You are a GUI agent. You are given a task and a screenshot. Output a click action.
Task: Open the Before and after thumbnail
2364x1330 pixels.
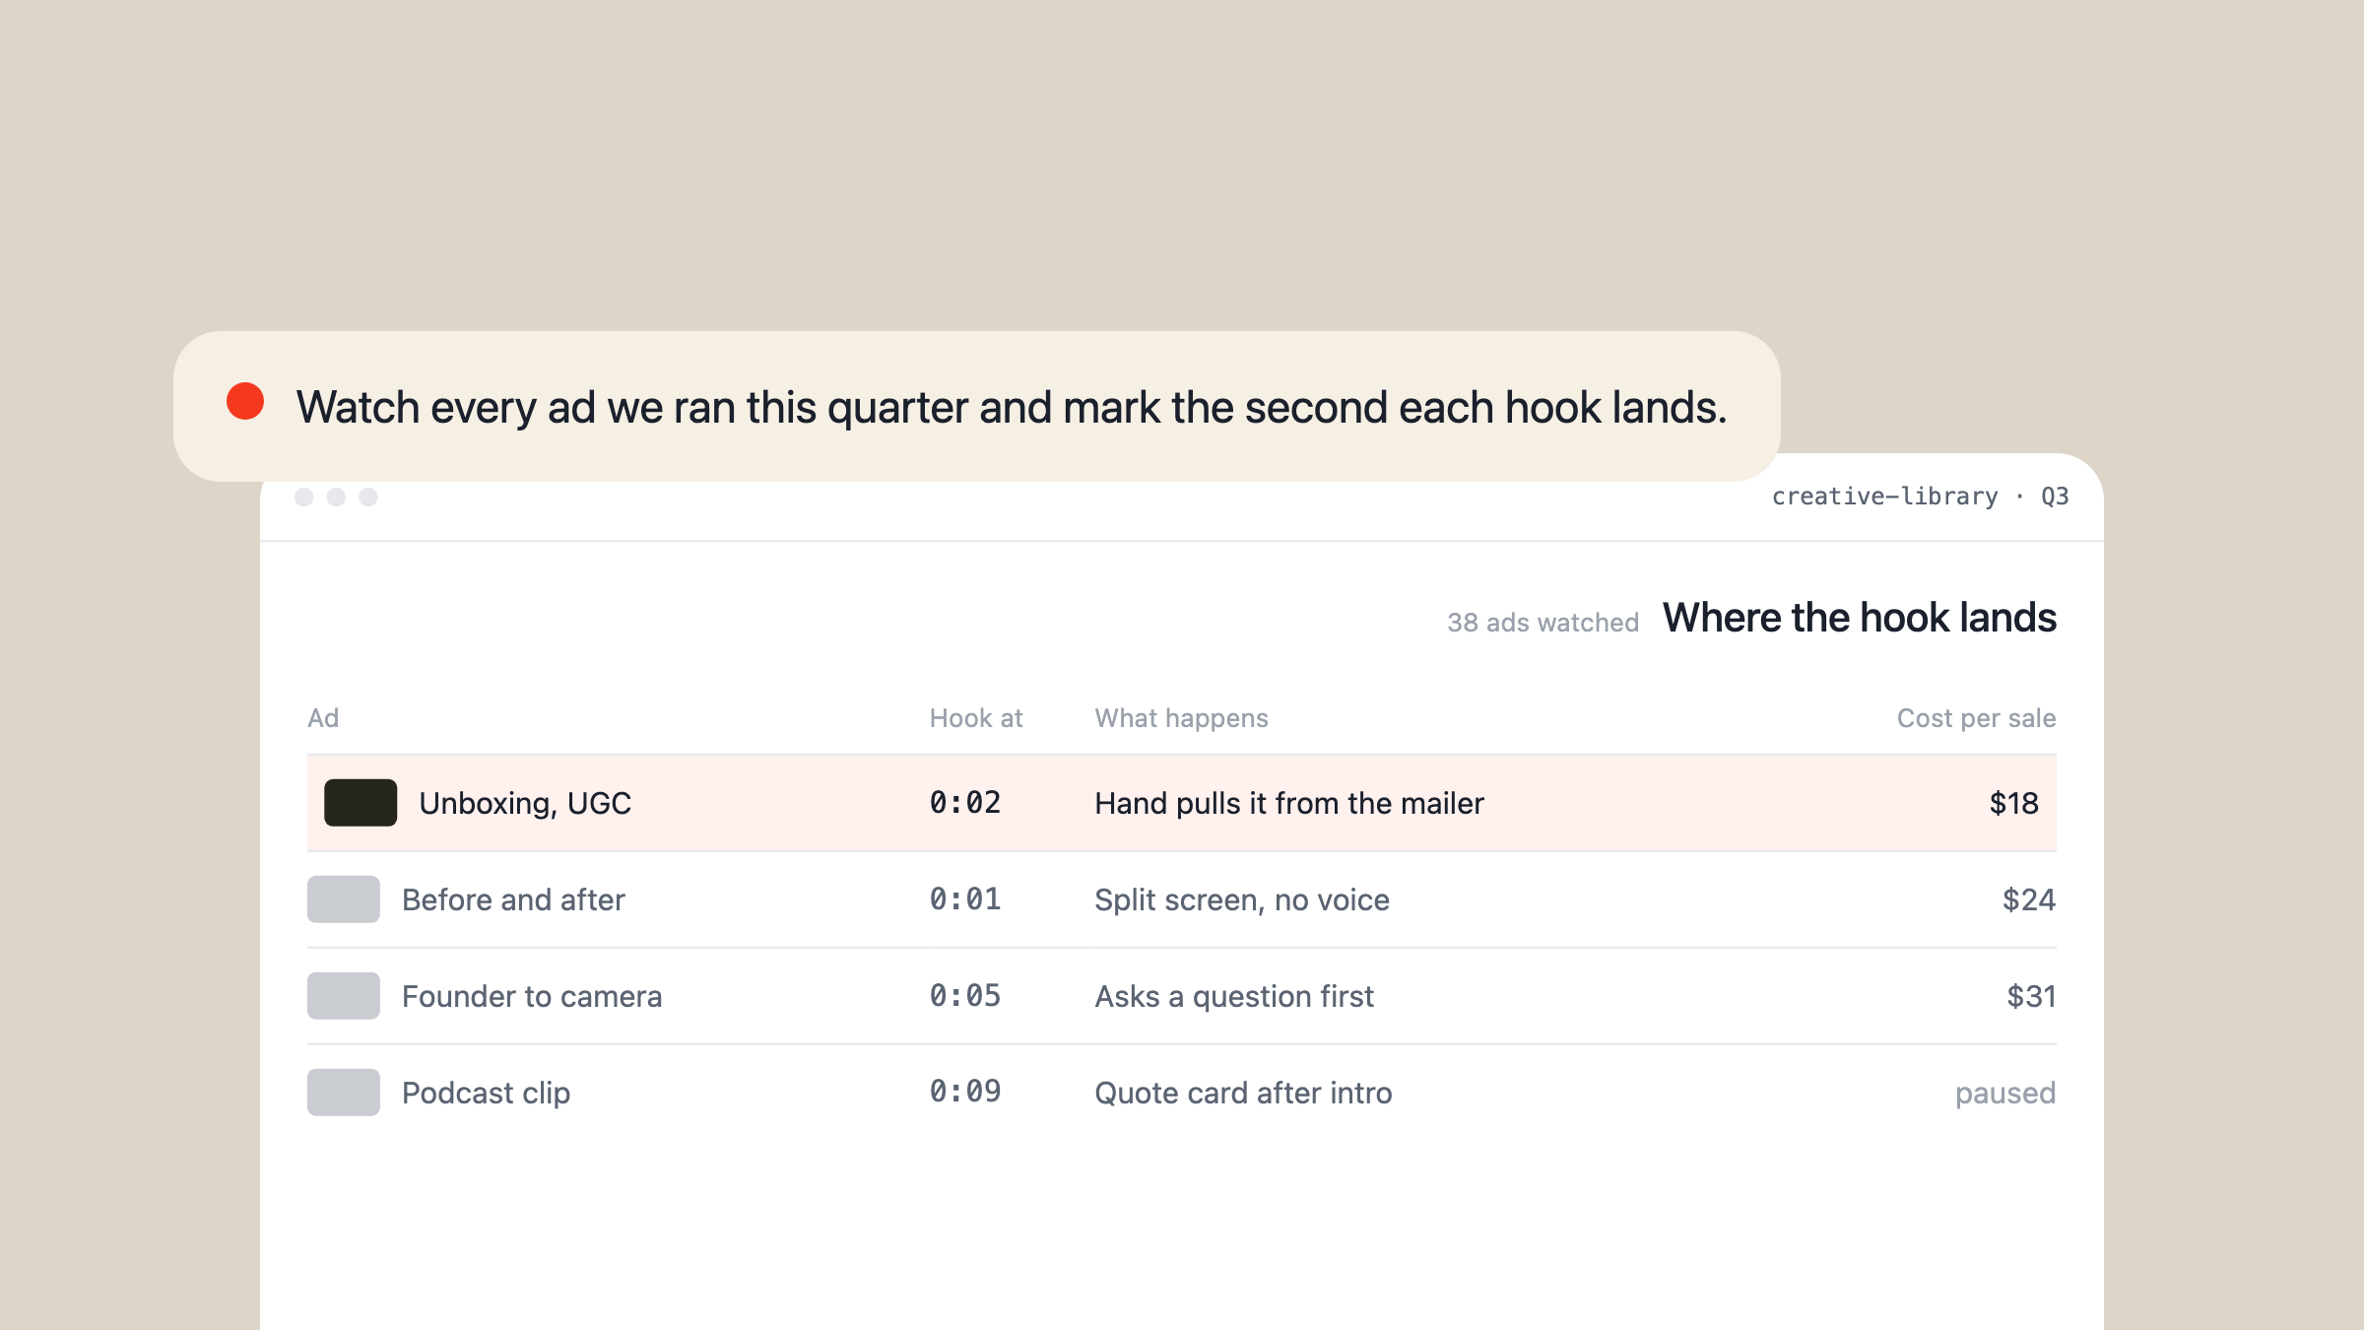(344, 898)
